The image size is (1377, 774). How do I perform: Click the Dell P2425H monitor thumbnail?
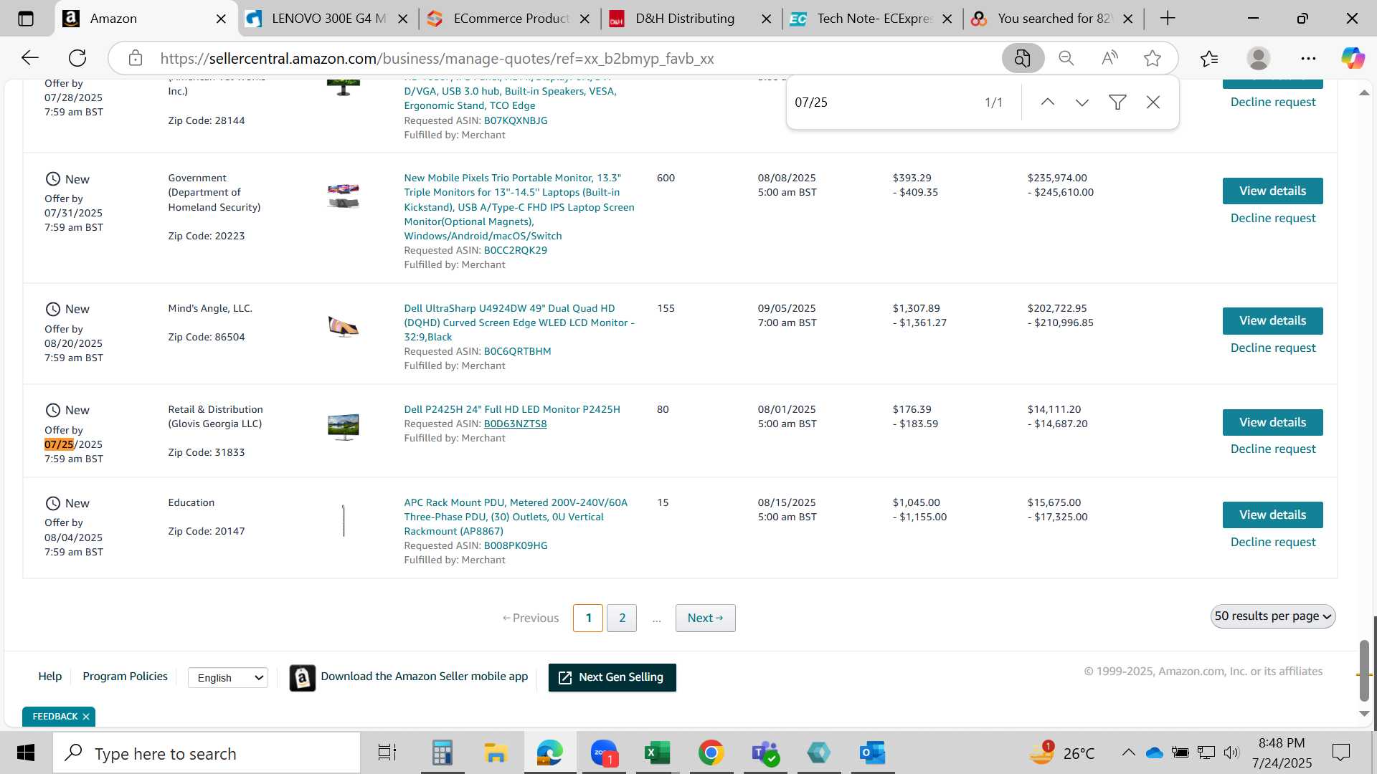[344, 427]
